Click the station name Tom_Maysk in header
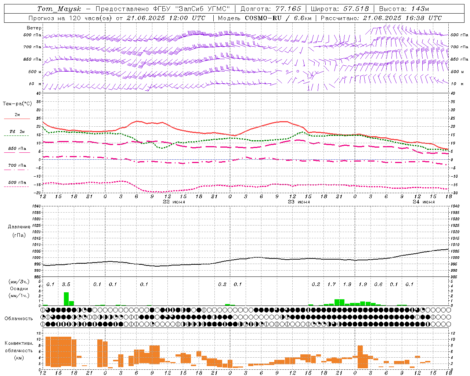The image size is (470, 376). [59, 9]
